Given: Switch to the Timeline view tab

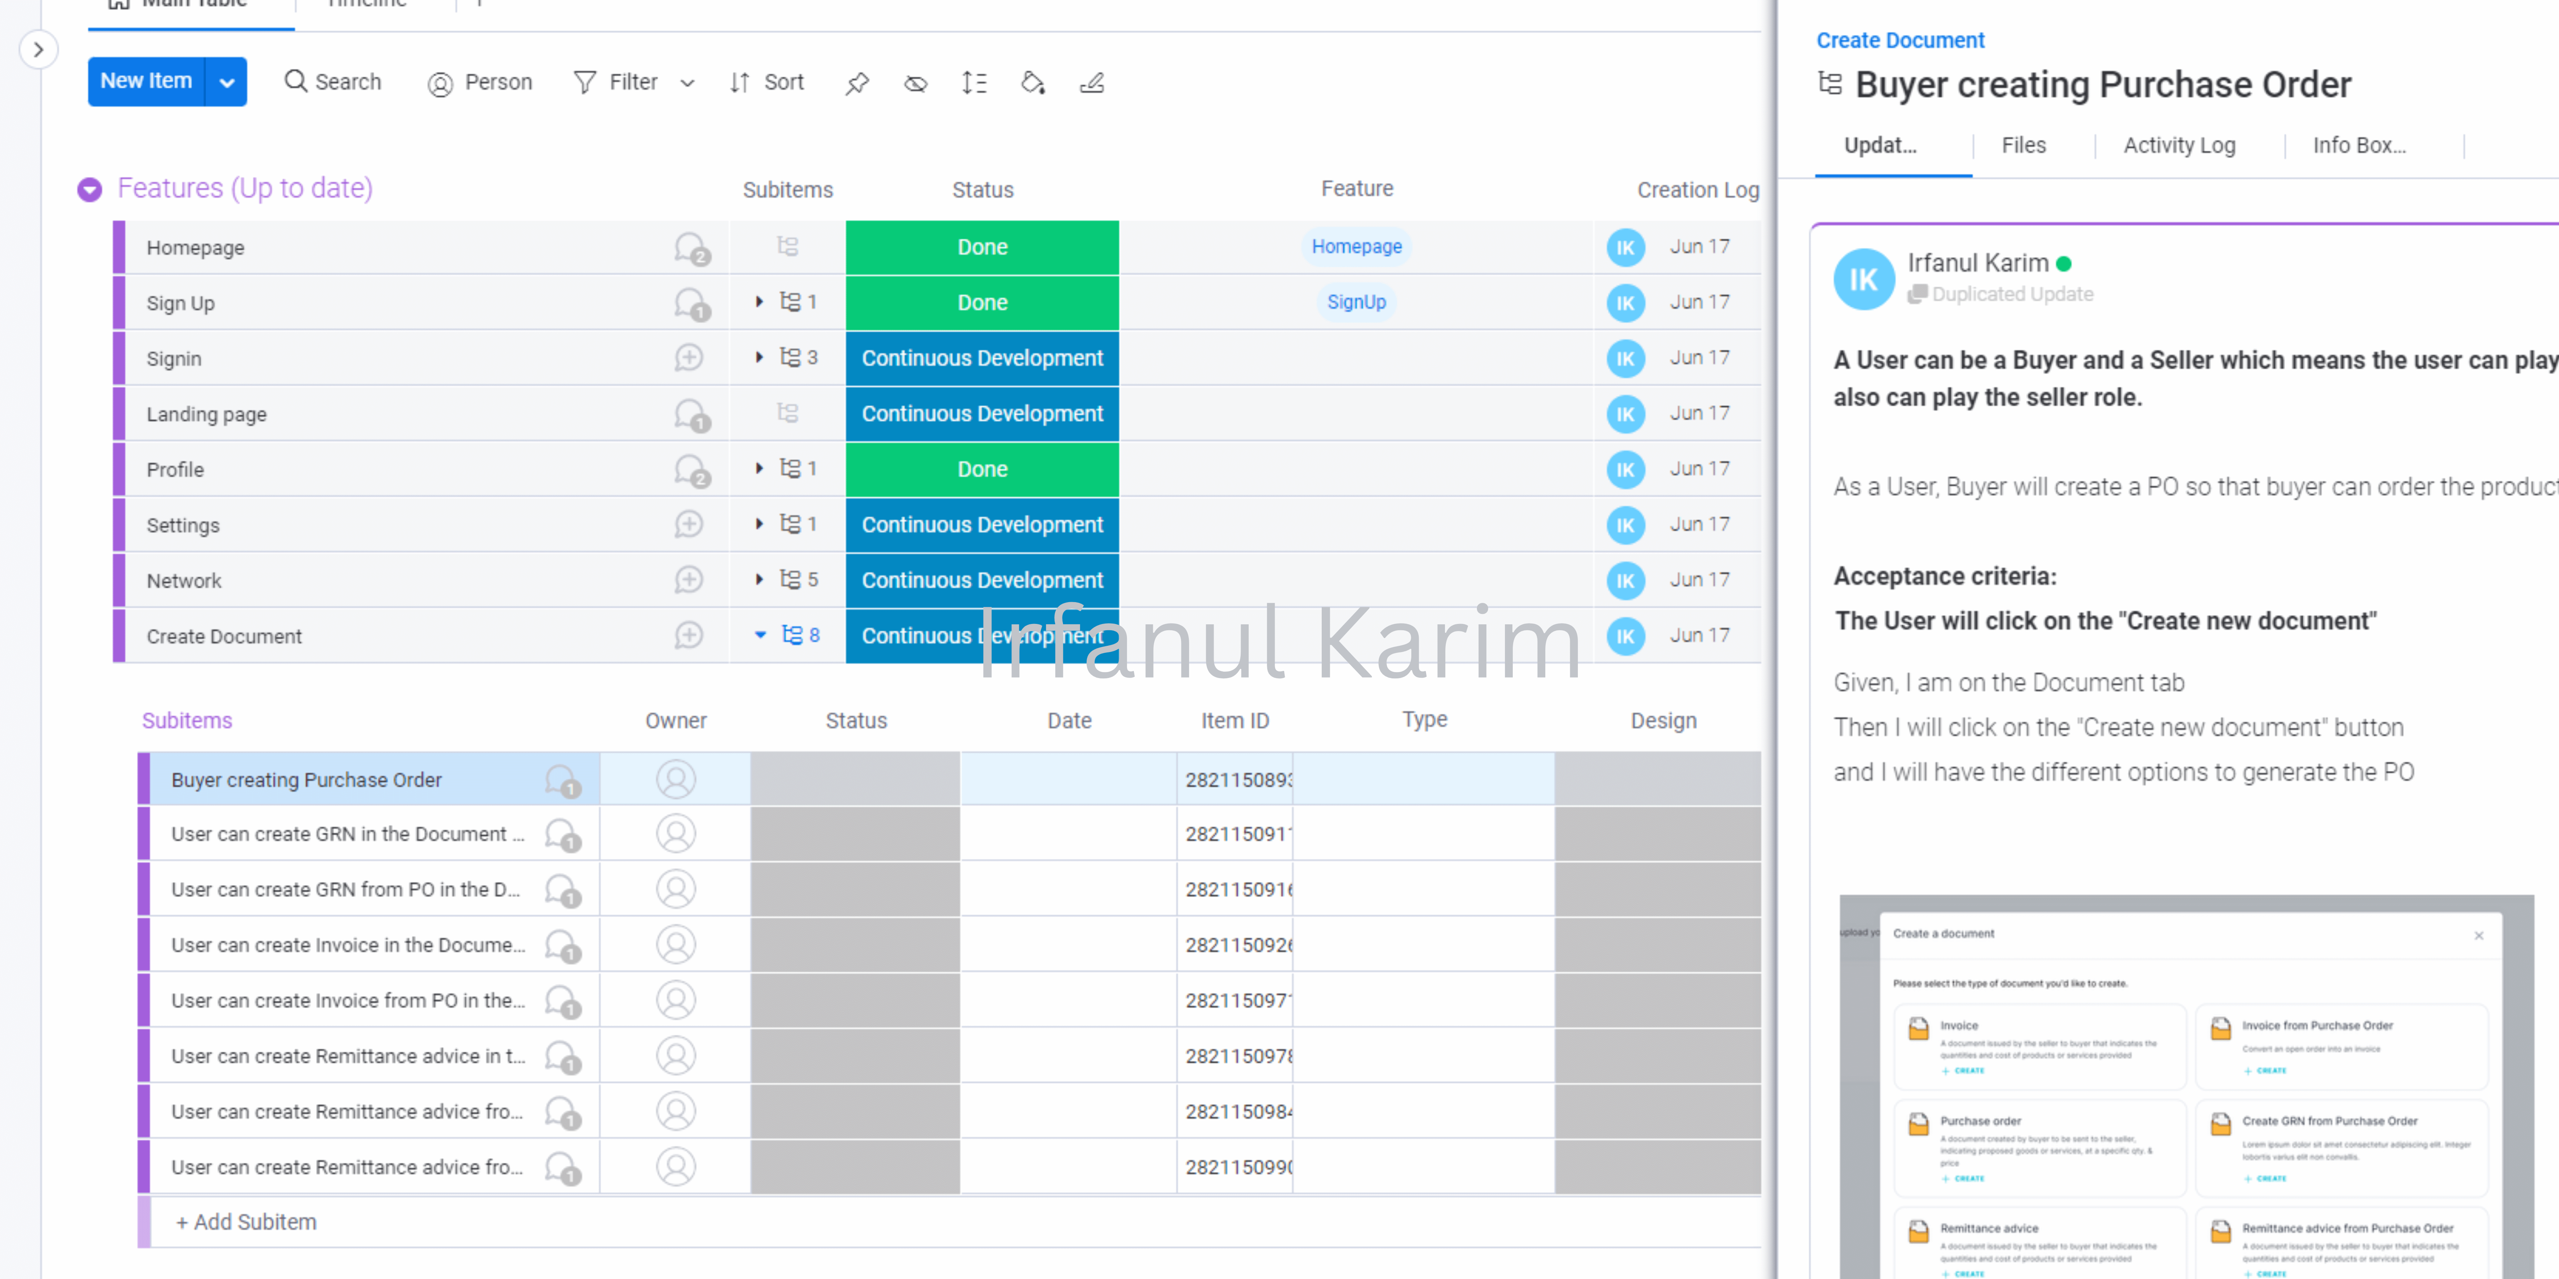Looking at the screenshot, I should pyautogui.click(x=367, y=4).
